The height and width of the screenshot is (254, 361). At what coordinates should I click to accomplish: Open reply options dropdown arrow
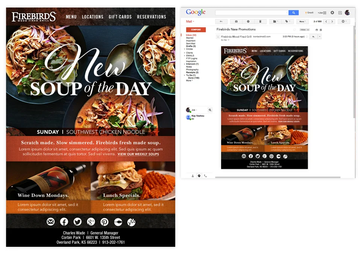pyautogui.click(x=320, y=36)
